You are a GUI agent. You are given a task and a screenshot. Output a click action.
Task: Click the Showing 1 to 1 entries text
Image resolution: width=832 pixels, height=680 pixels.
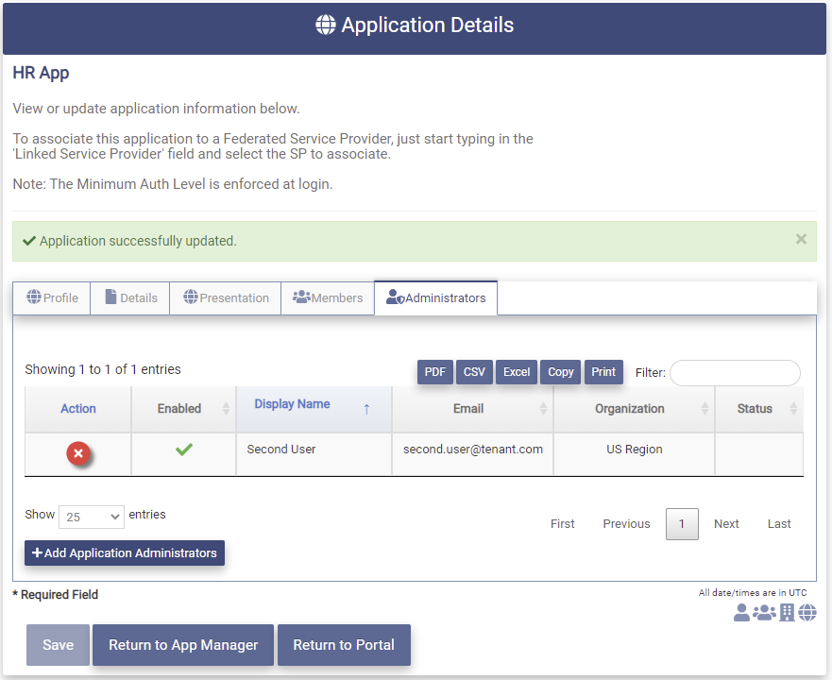[103, 369]
